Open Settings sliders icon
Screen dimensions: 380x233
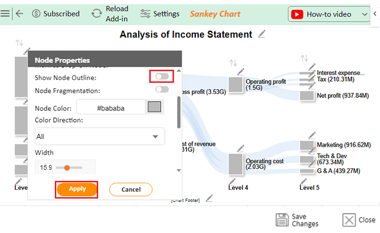point(145,14)
